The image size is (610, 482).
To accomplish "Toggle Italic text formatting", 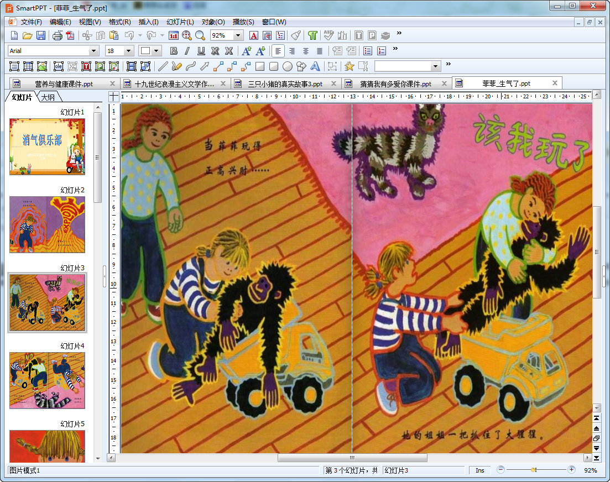I will [187, 51].
